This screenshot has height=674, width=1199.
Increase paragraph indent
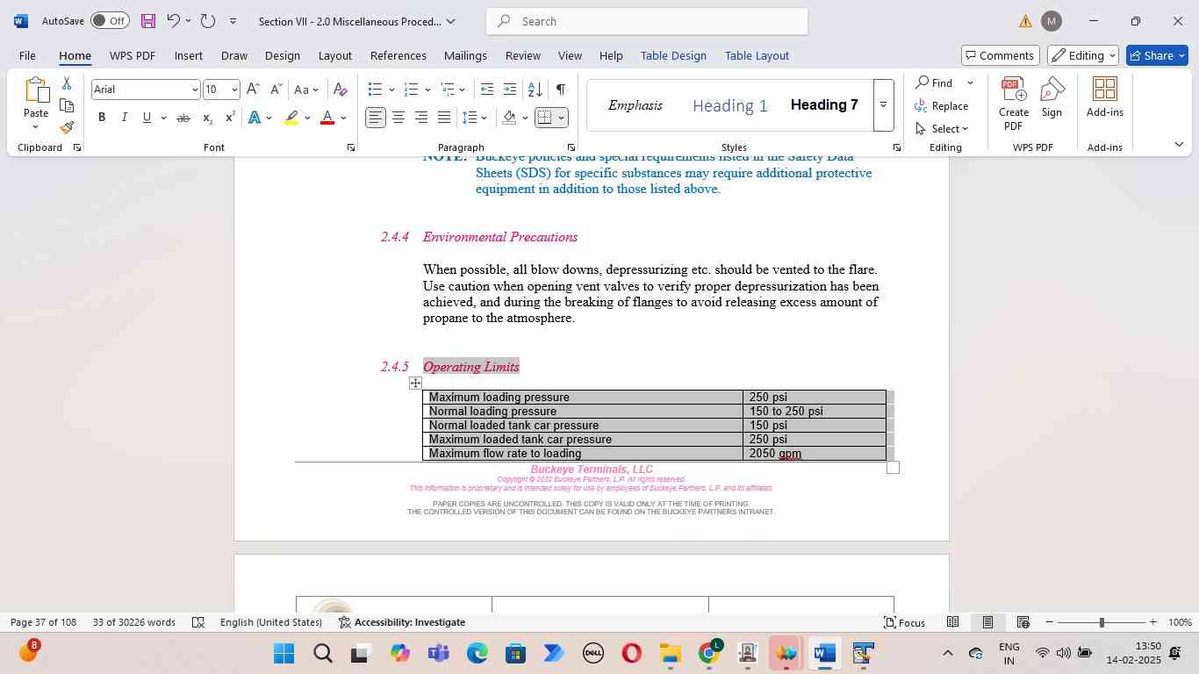click(510, 90)
